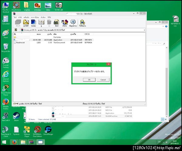The height and width of the screenshot is (151, 182).
Task: Click the EN language indicator in taskbar
Action: [159, 142]
